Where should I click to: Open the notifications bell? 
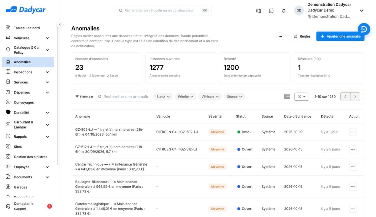coord(284,11)
